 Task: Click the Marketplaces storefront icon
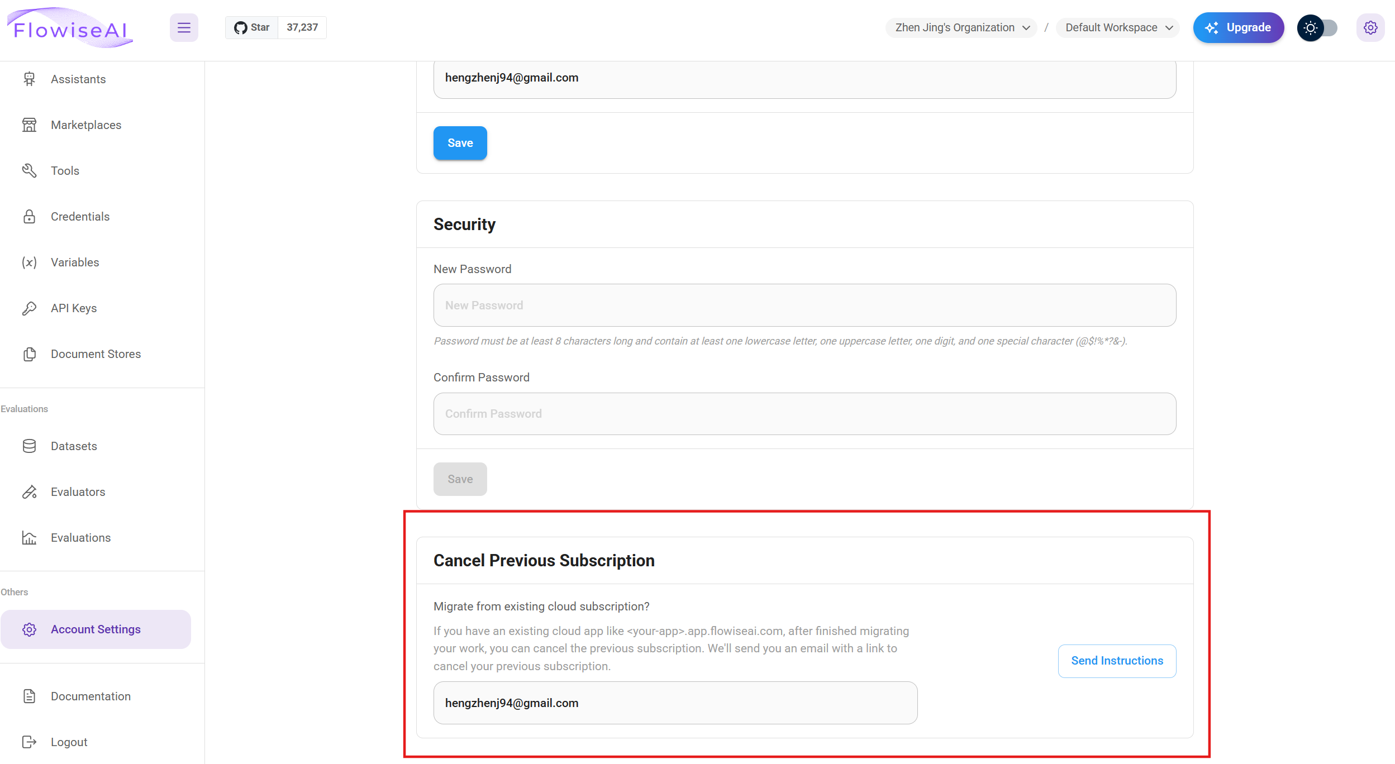tap(29, 125)
